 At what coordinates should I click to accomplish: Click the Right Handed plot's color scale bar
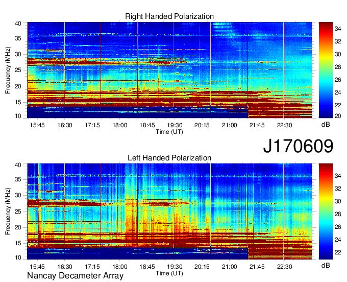326,70
